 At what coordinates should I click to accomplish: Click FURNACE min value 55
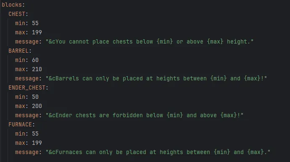[x=35, y=134]
